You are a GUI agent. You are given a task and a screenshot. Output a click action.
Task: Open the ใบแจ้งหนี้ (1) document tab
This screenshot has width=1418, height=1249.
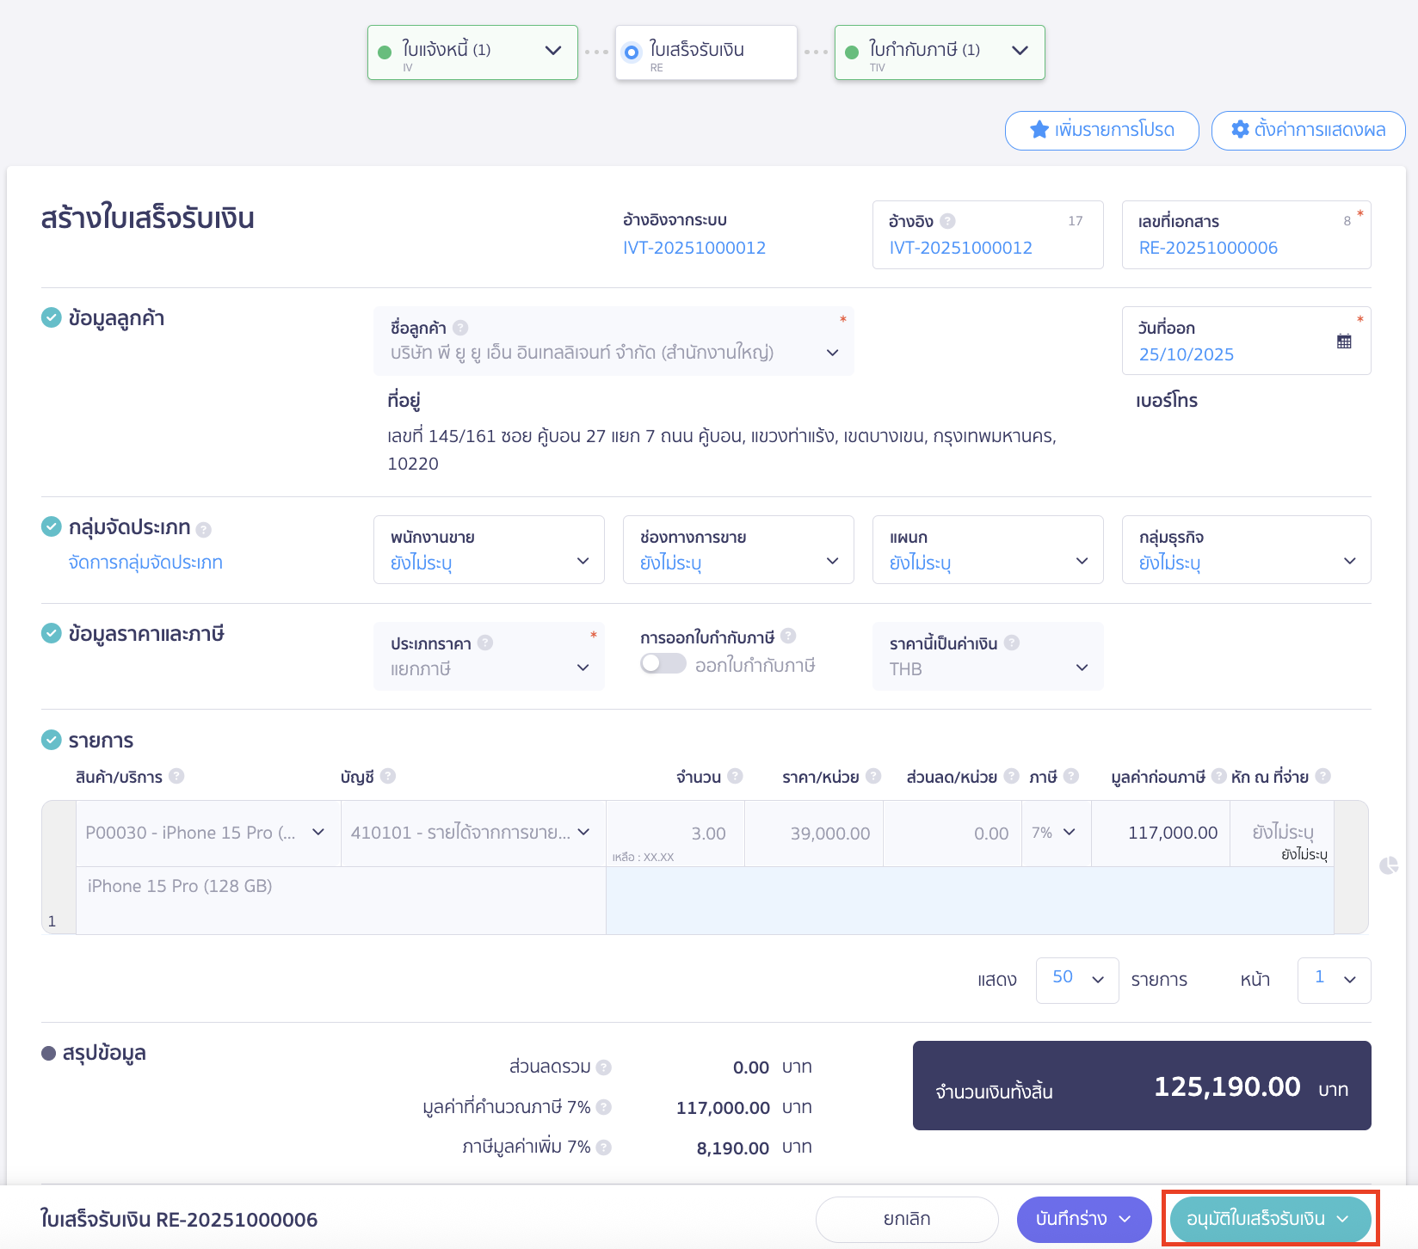(x=472, y=52)
